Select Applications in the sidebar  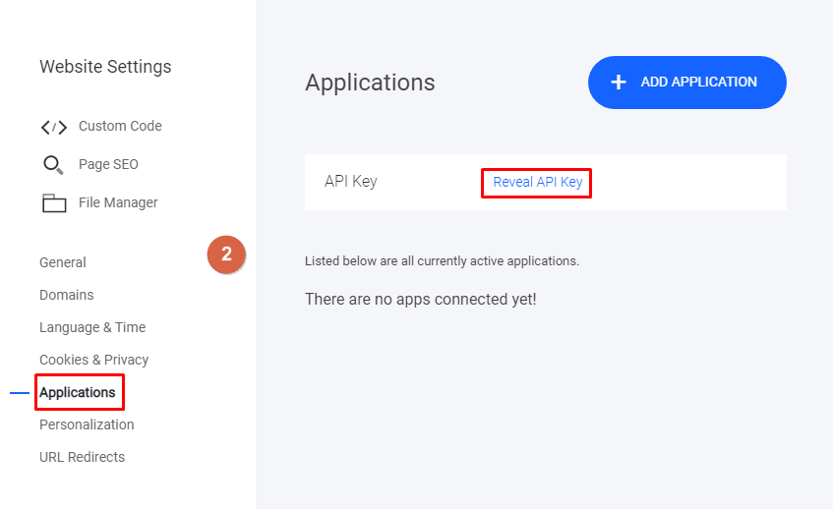(x=78, y=392)
